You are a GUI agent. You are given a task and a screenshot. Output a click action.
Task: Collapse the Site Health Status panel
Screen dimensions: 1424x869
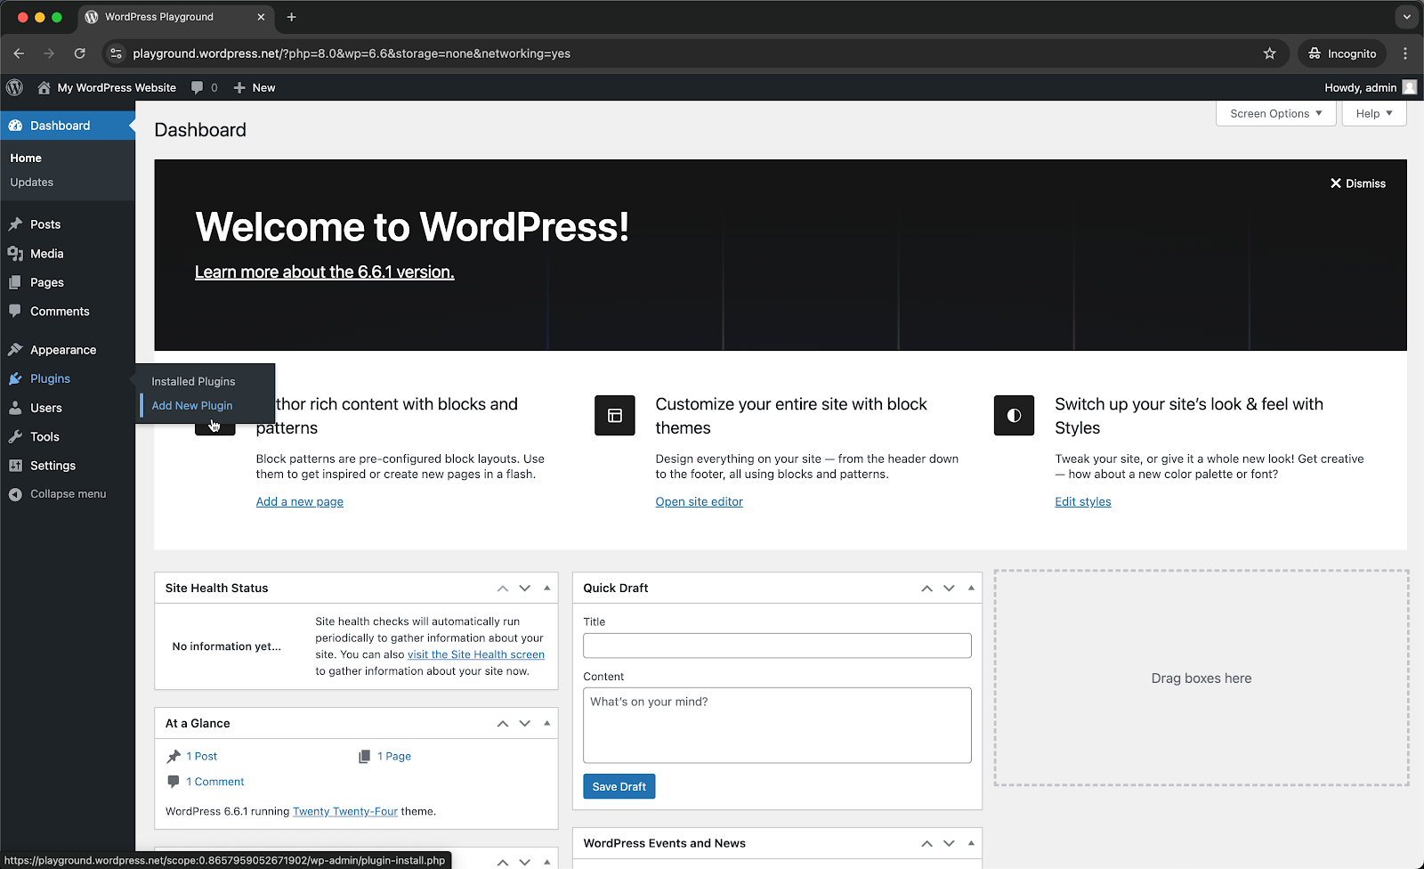(546, 588)
